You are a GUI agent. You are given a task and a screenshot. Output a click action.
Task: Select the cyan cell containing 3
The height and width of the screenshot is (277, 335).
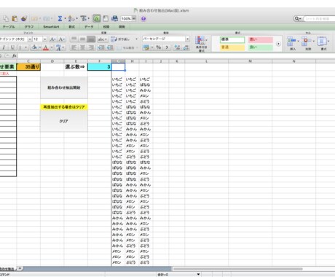[99, 67]
